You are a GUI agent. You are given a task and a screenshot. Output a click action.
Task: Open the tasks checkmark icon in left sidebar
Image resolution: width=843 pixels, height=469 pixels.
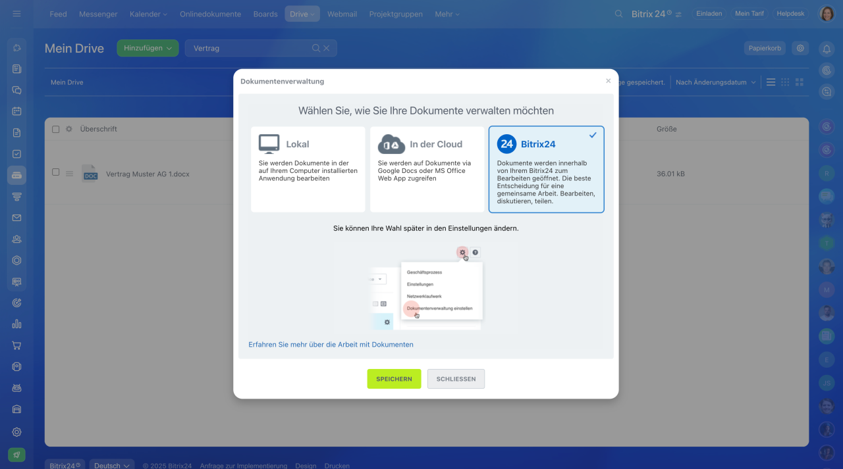point(17,154)
